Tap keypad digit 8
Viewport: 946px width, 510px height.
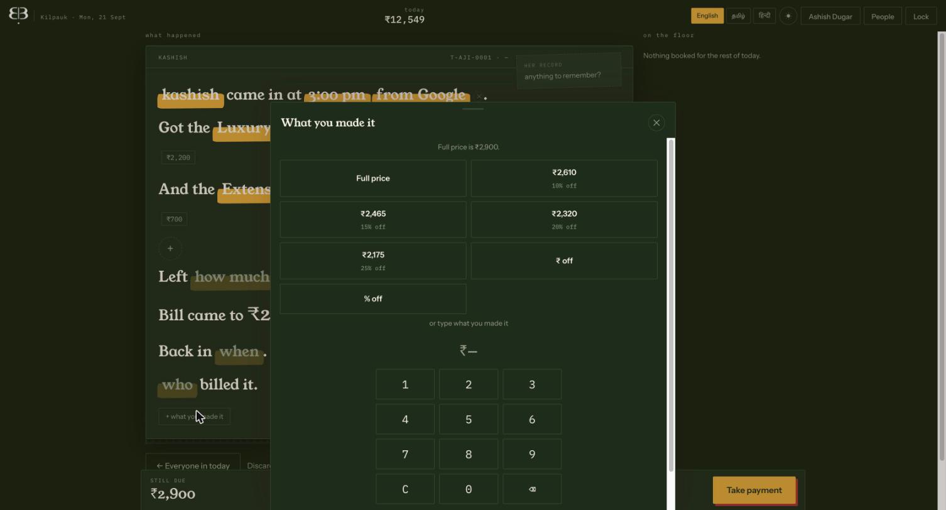tap(469, 454)
